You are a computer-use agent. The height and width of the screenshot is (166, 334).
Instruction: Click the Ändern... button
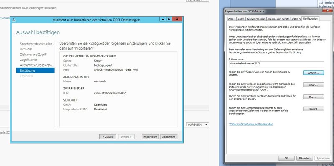pyautogui.click(x=314, y=73)
